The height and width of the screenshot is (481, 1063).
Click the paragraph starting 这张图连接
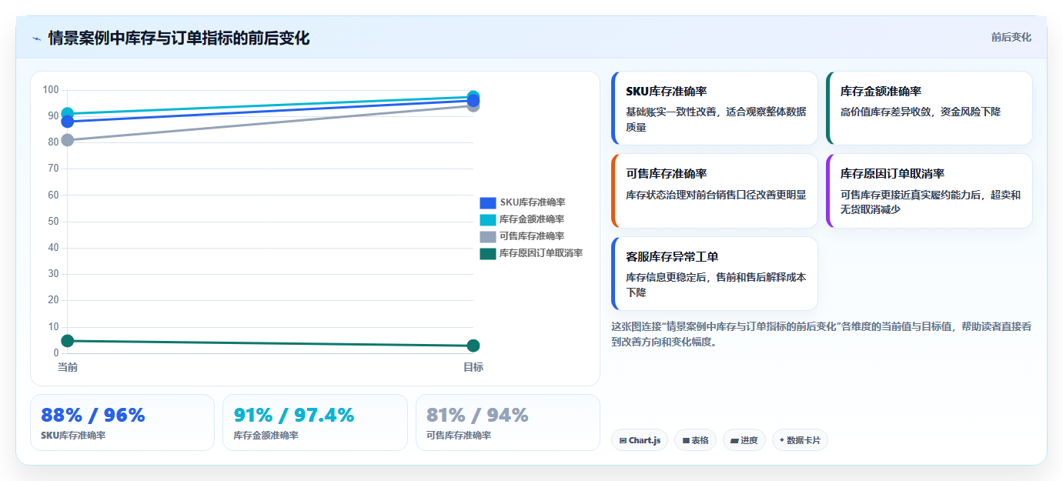[x=821, y=334]
